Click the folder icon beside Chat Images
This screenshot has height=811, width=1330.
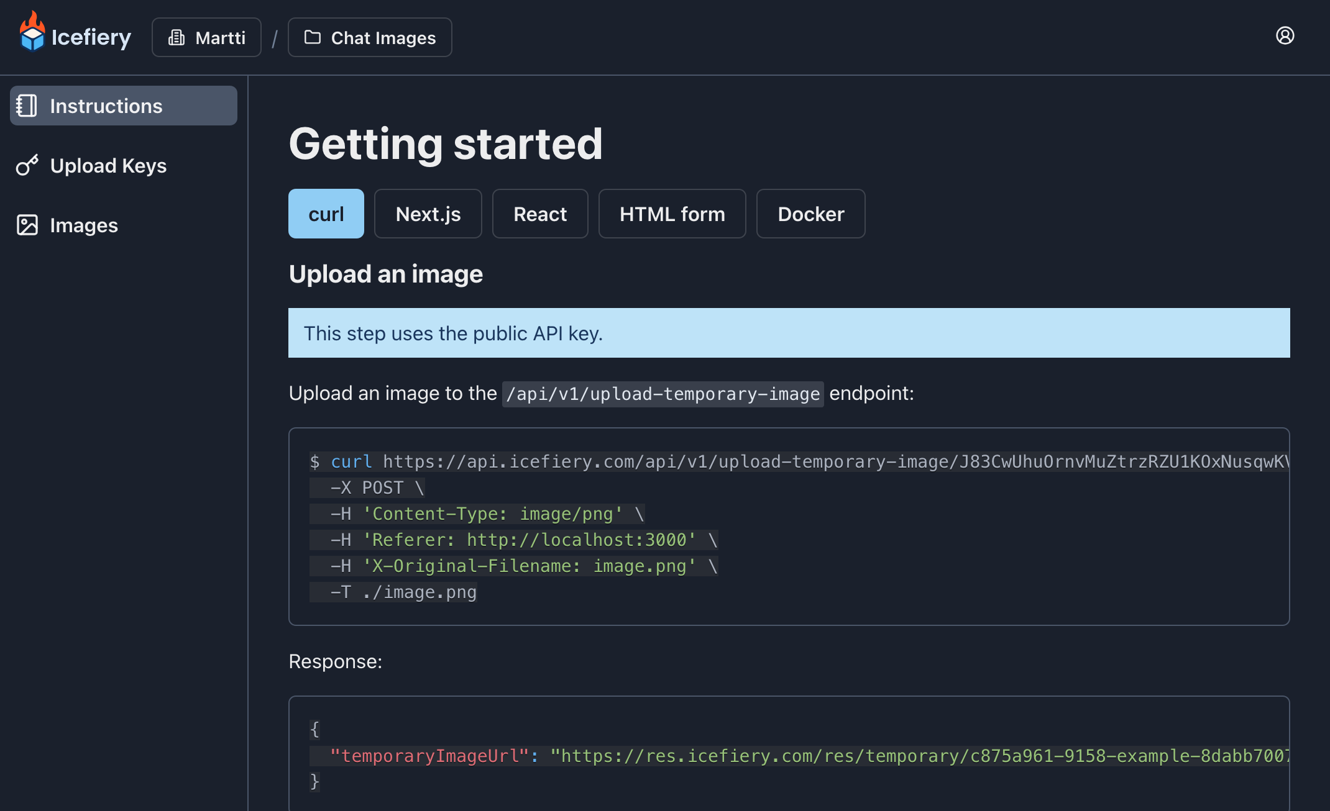313,37
